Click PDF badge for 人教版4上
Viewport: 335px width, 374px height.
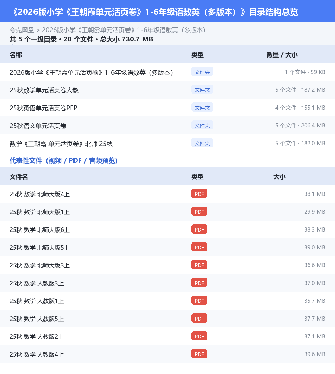199,354
